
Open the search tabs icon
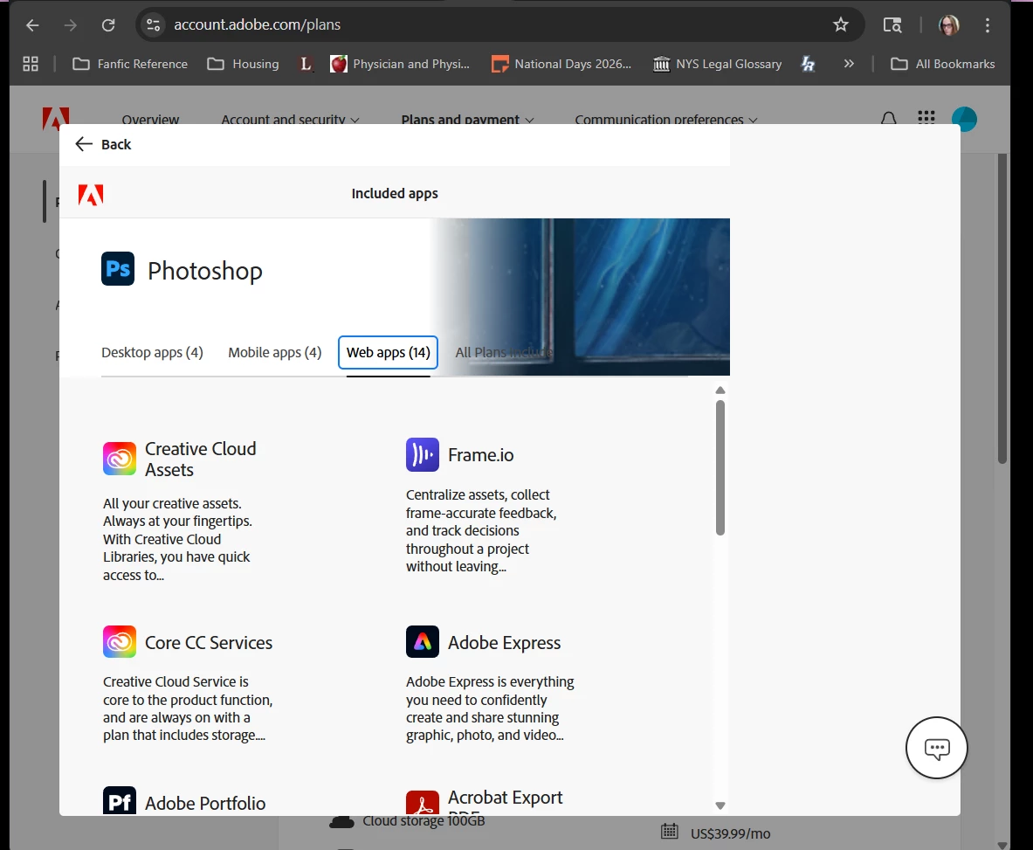(x=892, y=25)
